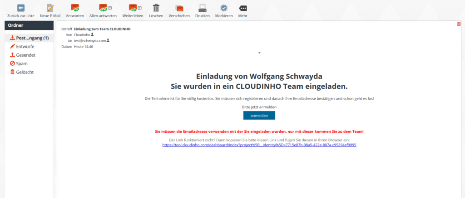Compose with the Neue E-Mail icon

tap(50, 8)
